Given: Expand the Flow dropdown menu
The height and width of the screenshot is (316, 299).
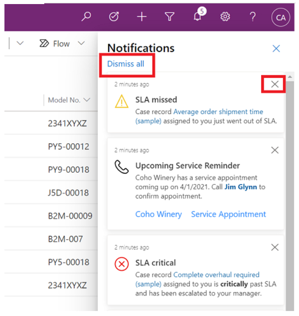Looking at the screenshot, I should click(x=81, y=43).
